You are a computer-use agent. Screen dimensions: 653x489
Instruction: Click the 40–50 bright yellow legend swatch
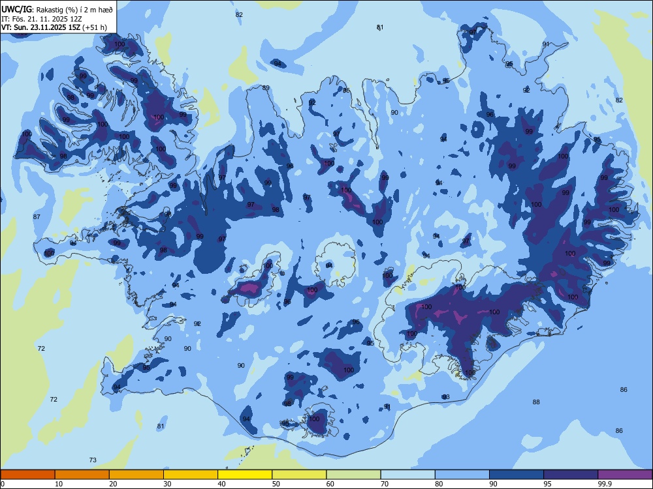(245, 475)
